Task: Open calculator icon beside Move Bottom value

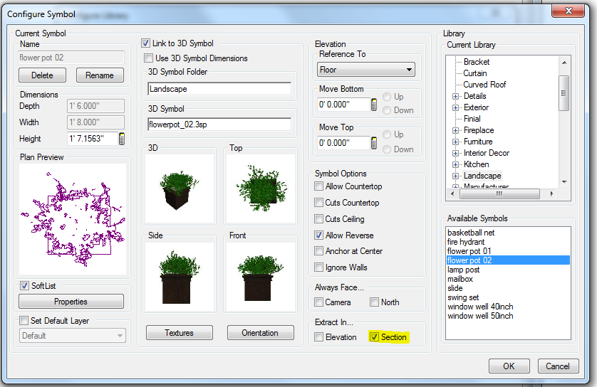Action: [374, 105]
